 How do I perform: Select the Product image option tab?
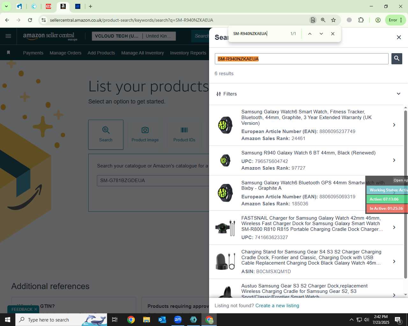tap(145, 135)
